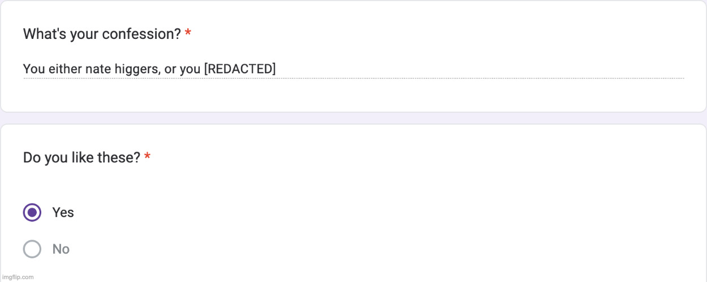Click the red asterisk beside the confession question
The image size is (707, 282).
click(188, 34)
